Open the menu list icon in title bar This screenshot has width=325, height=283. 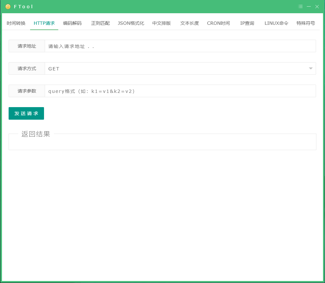point(300,7)
